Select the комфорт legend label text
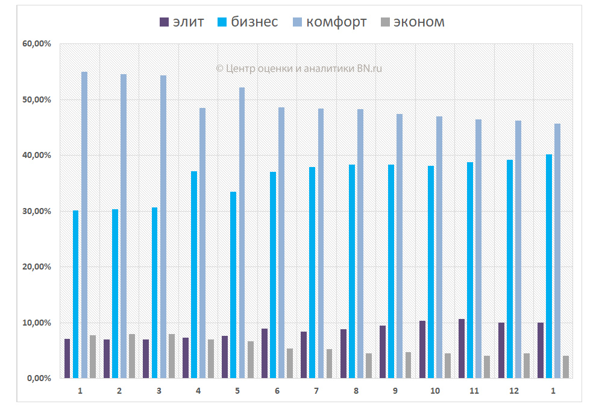599x407 pixels. (336, 22)
